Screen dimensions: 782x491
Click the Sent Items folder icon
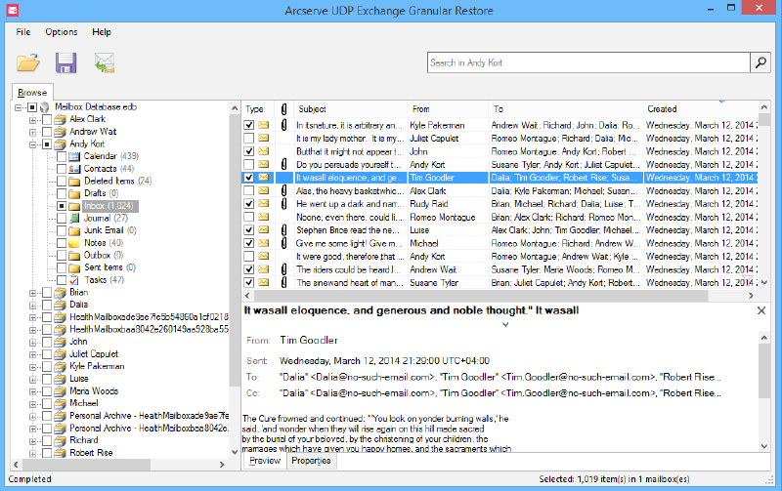pos(74,267)
